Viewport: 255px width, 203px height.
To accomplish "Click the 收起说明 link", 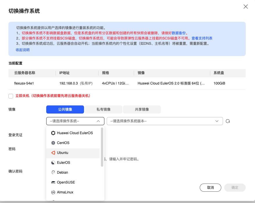I will tap(23, 50).
